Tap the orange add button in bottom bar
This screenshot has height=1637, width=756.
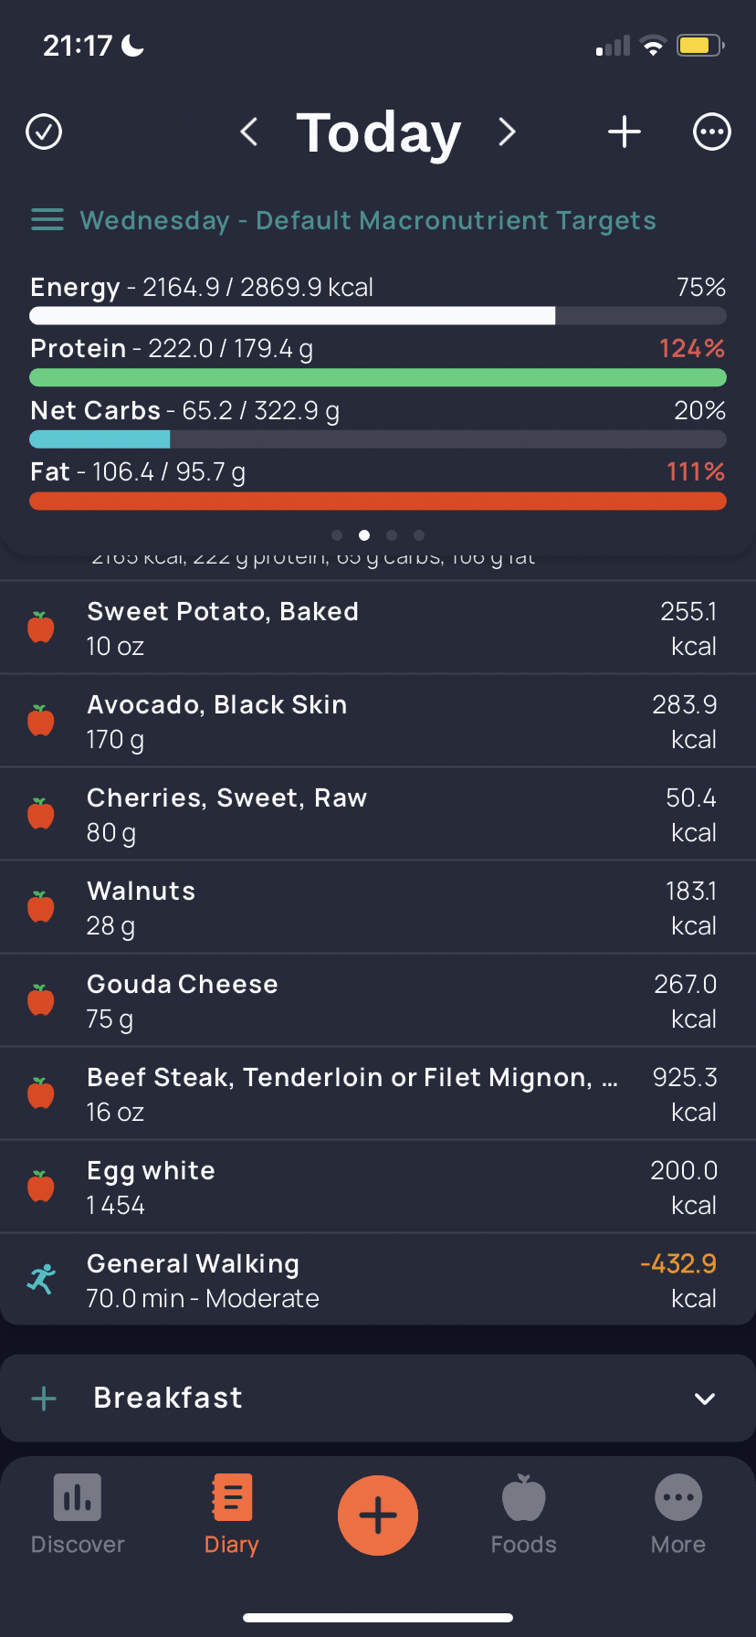pyautogui.click(x=378, y=1516)
